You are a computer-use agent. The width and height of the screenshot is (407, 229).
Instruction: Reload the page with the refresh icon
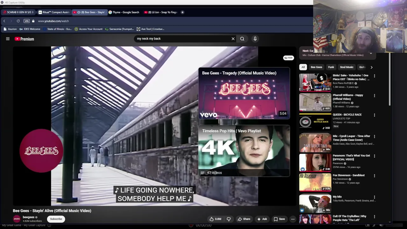18,21
